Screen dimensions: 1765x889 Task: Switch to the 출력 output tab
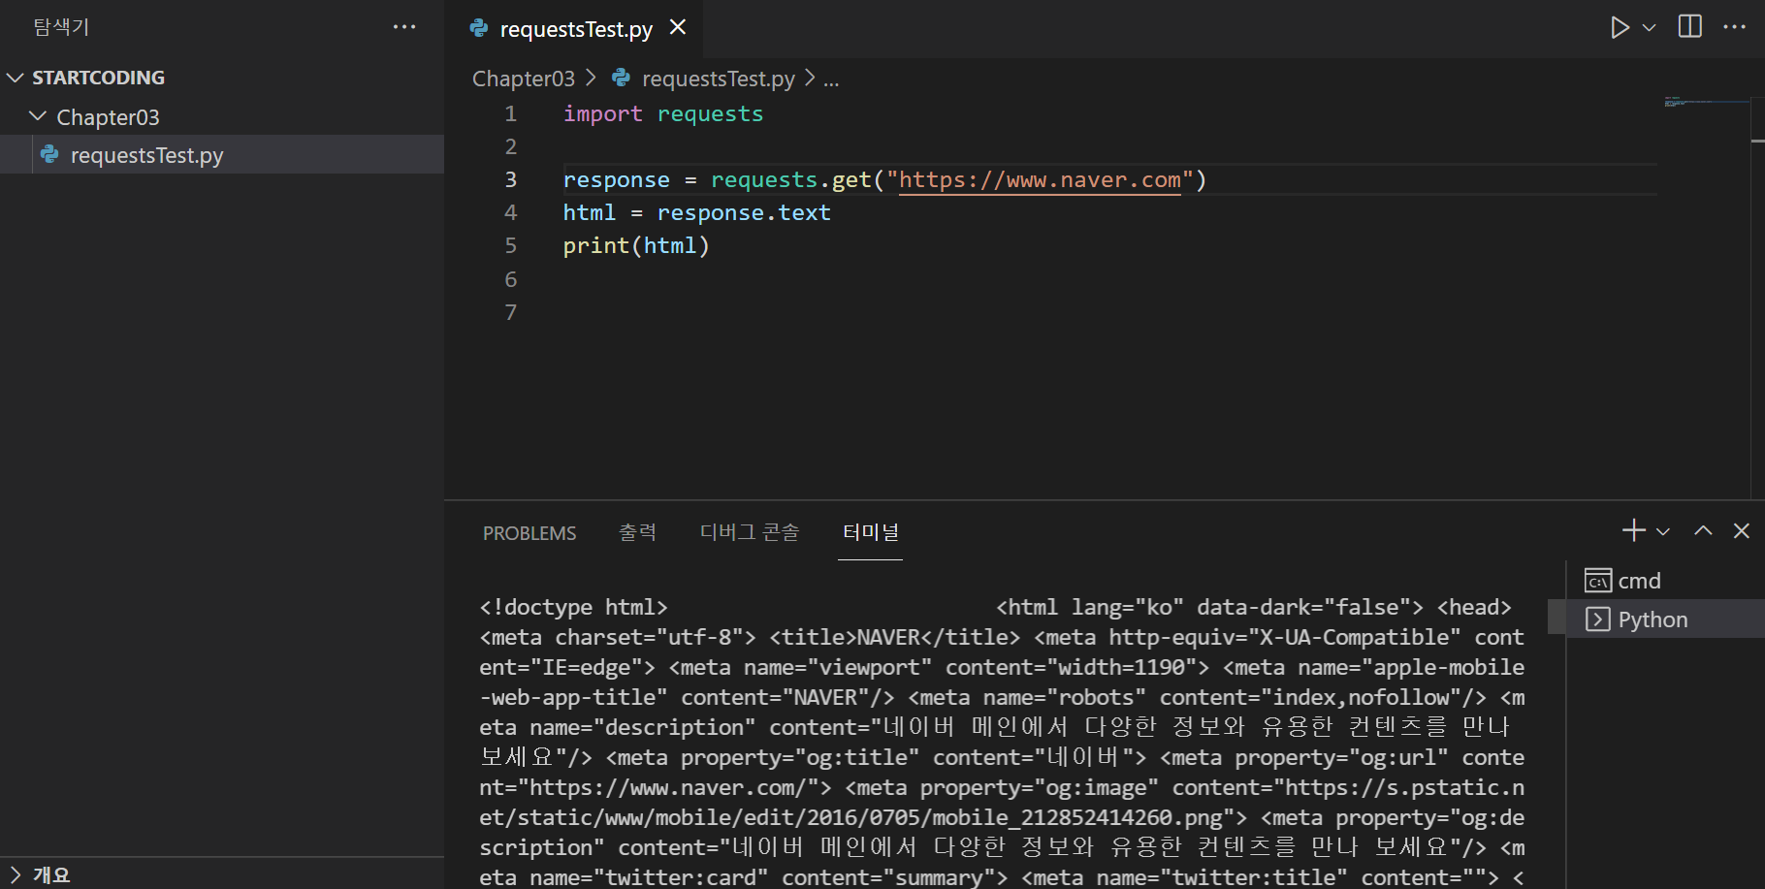[x=637, y=532]
